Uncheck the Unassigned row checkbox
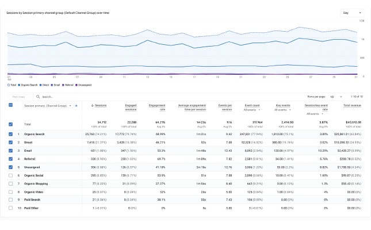 (x=11, y=167)
